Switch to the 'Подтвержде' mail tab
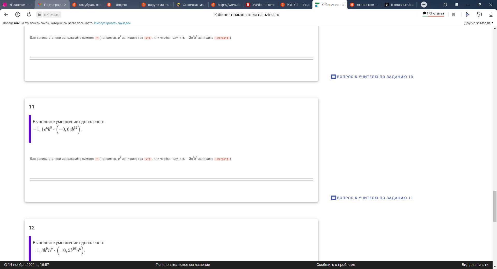The height and width of the screenshot is (269, 497). [50, 5]
